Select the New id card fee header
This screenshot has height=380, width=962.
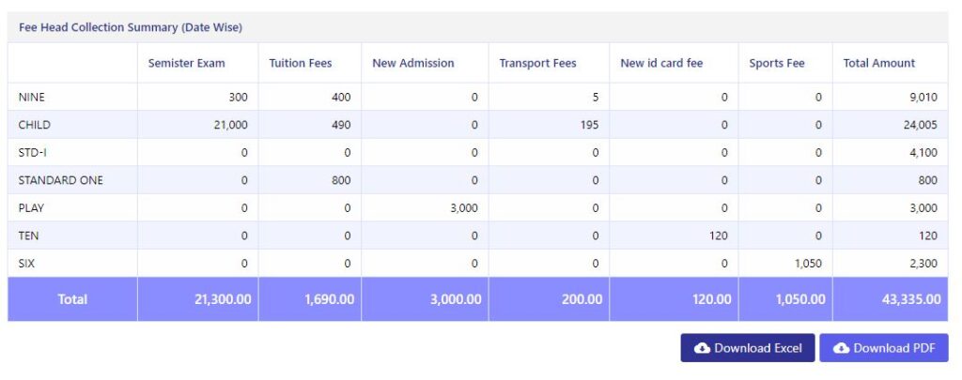tap(661, 63)
